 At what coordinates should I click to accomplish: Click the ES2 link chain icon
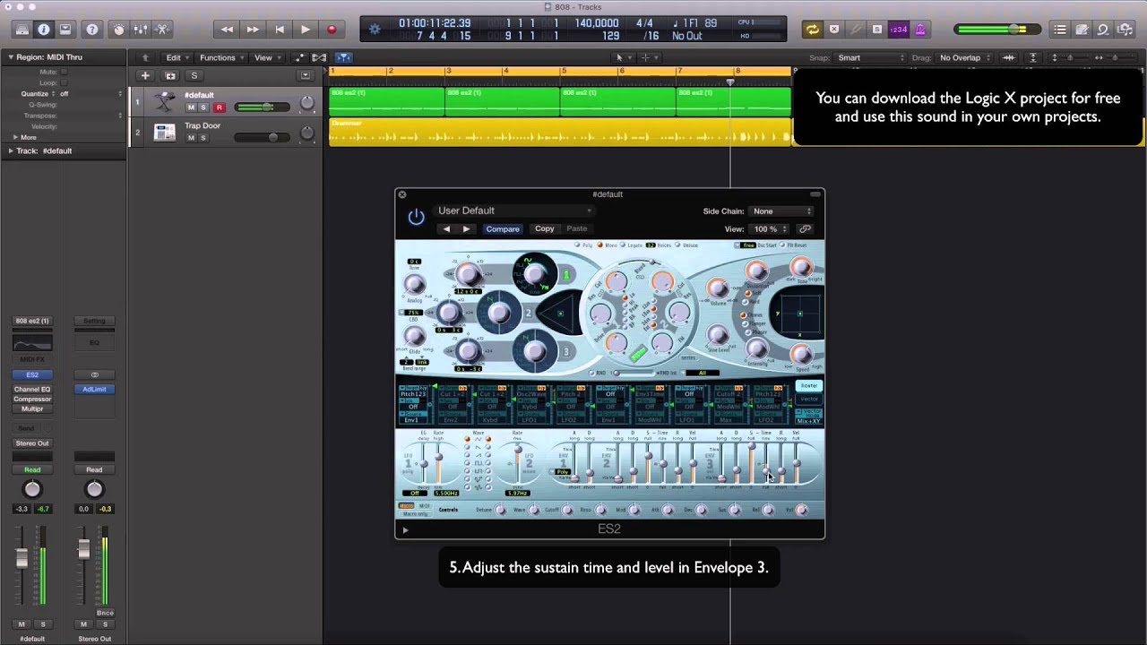click(x=806, y=229)
